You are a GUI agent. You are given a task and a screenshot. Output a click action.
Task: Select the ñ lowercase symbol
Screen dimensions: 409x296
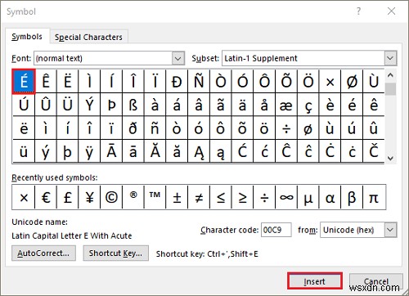click(x=155, y=128)
